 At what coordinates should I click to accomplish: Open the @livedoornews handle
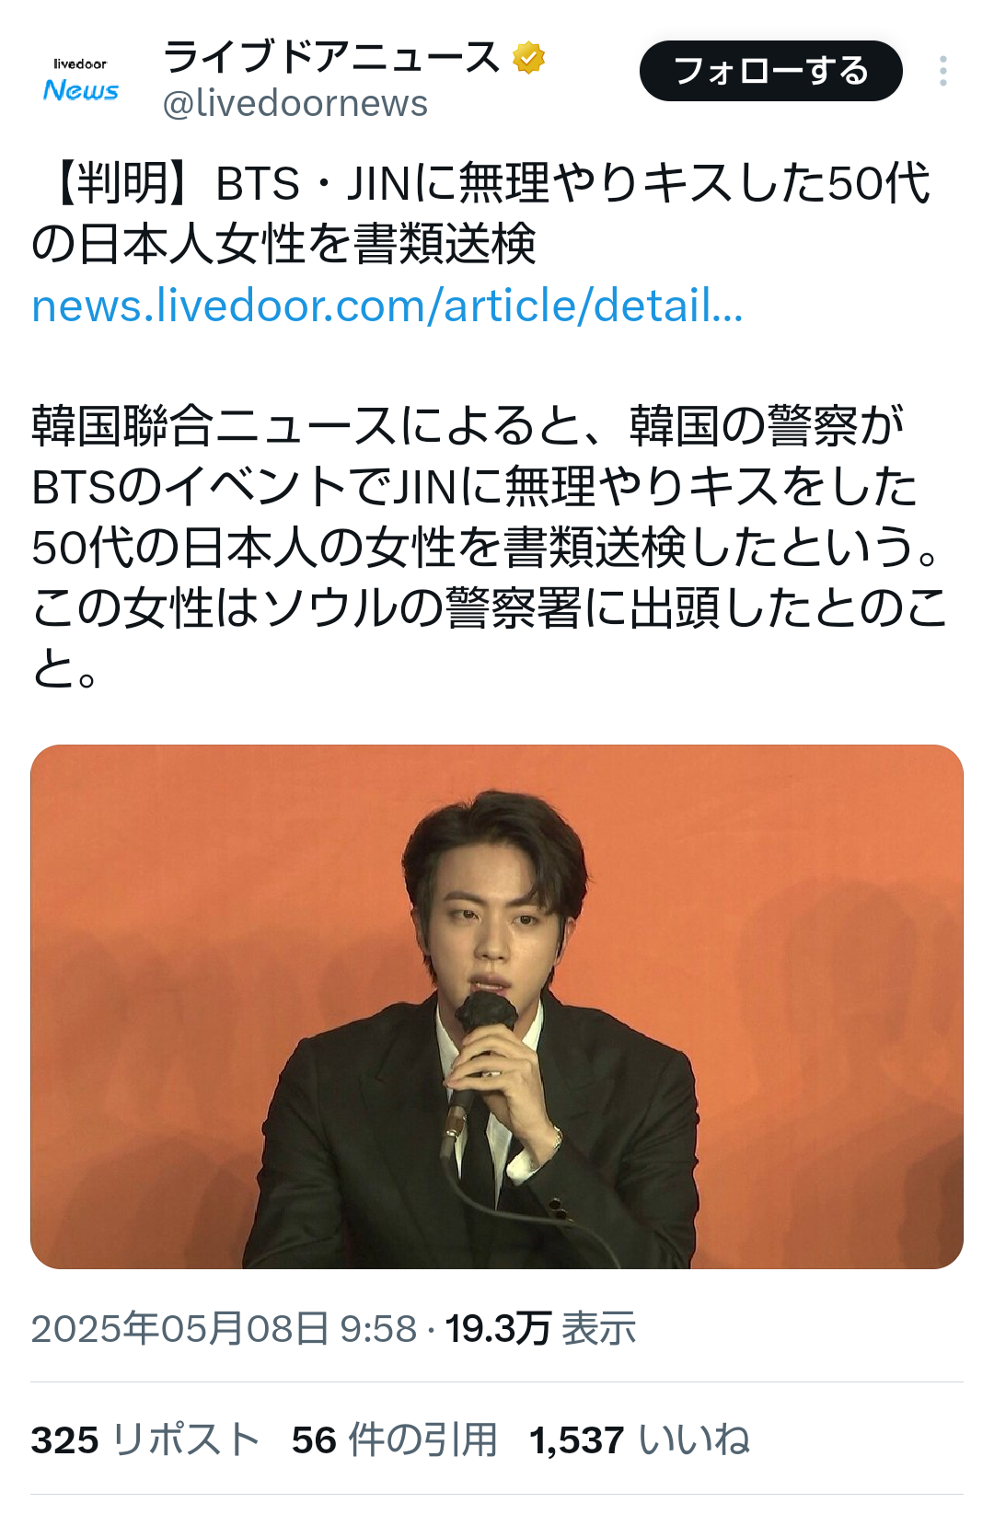click(x=295, y=103)
